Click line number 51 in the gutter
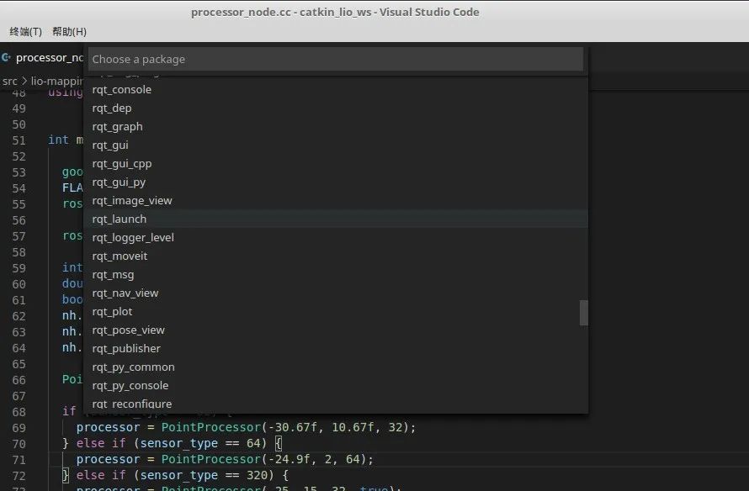 pyautogui.click(x=19, y=140)
